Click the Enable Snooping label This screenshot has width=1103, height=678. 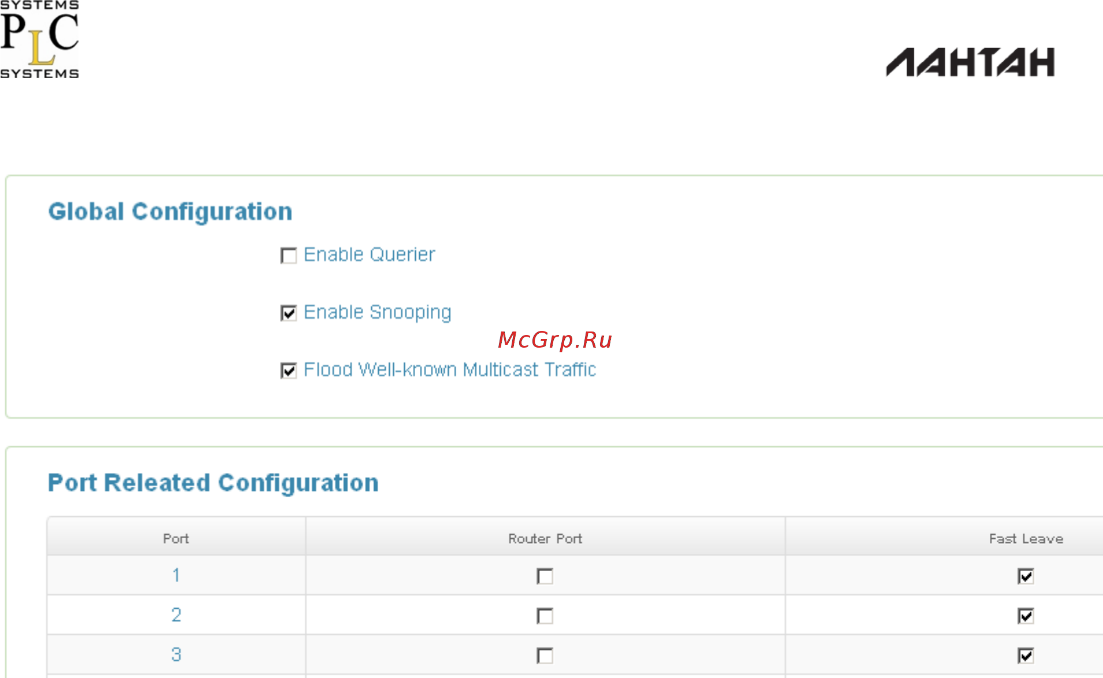[x=377, y=312]
